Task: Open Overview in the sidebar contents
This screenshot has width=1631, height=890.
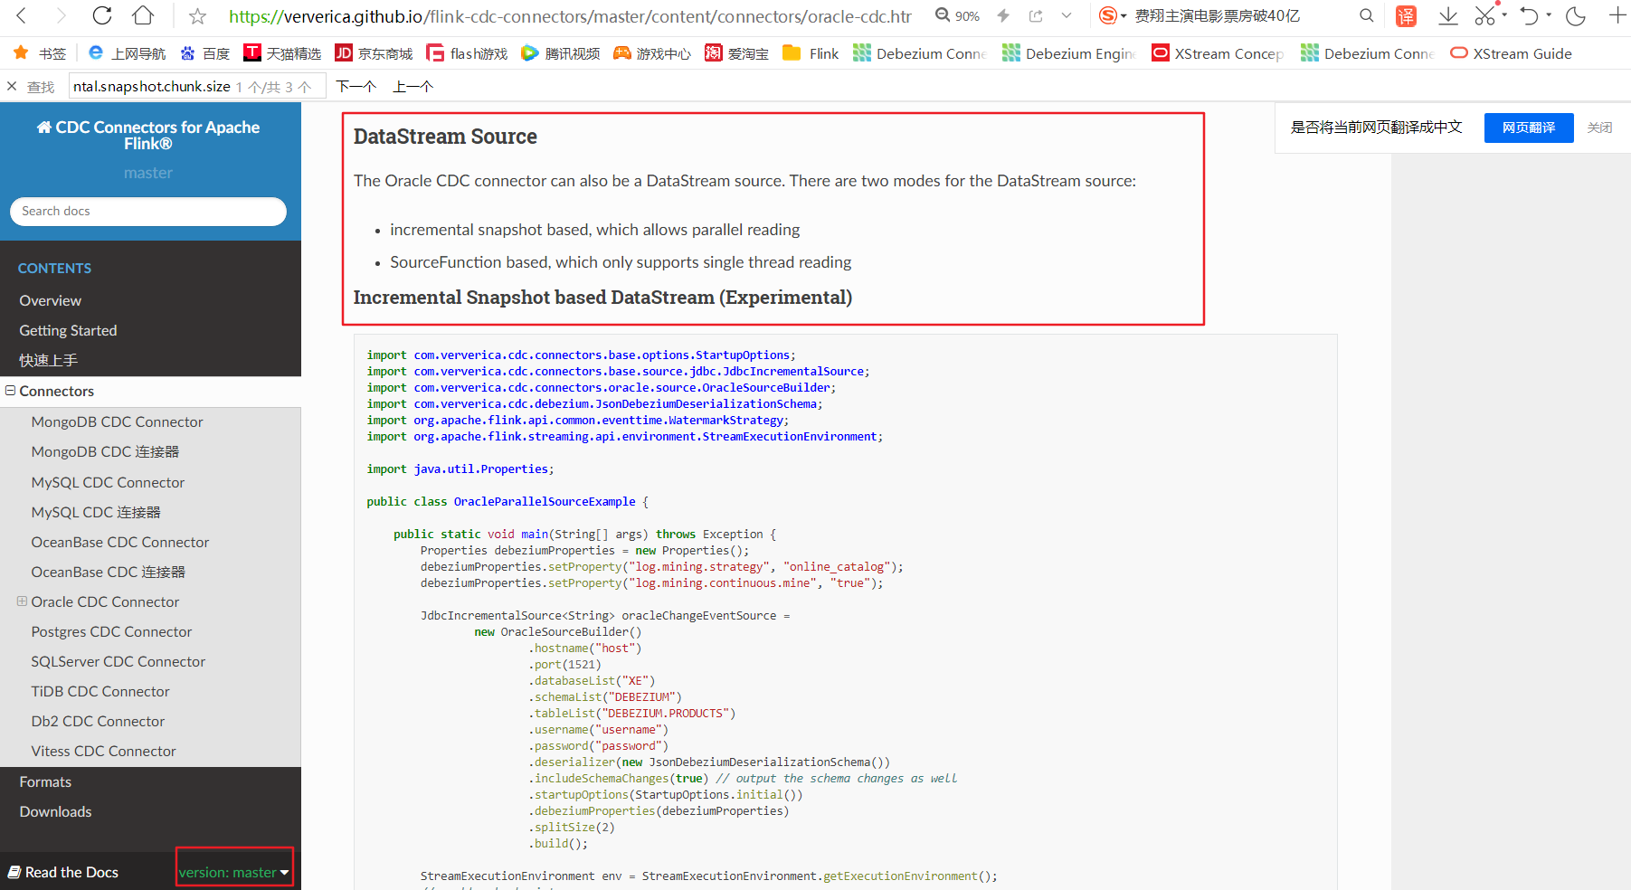Action: click(51, 300)
